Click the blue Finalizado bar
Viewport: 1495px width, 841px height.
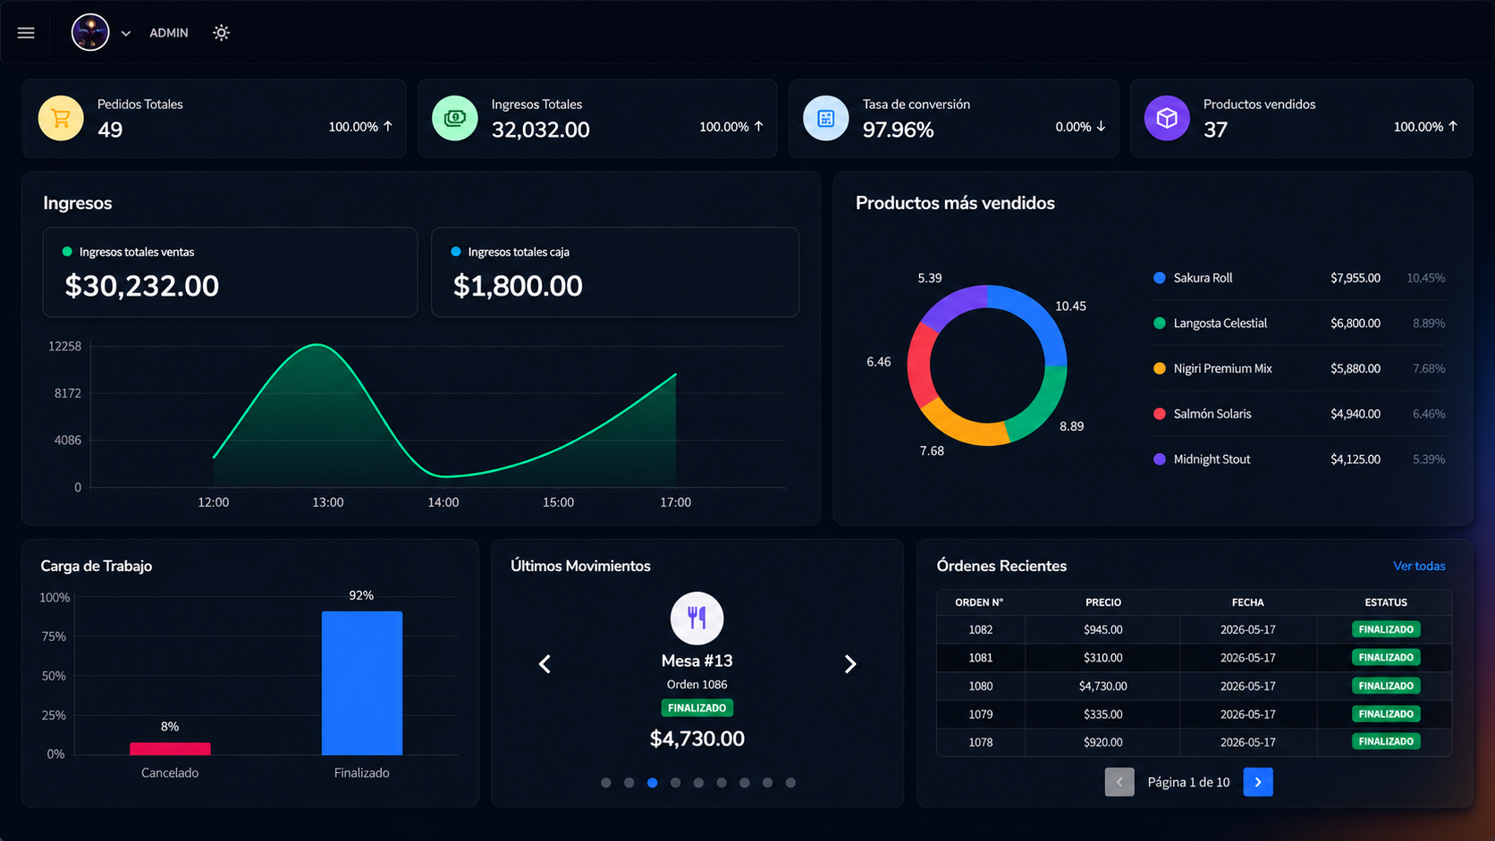(x=362, y=683)
